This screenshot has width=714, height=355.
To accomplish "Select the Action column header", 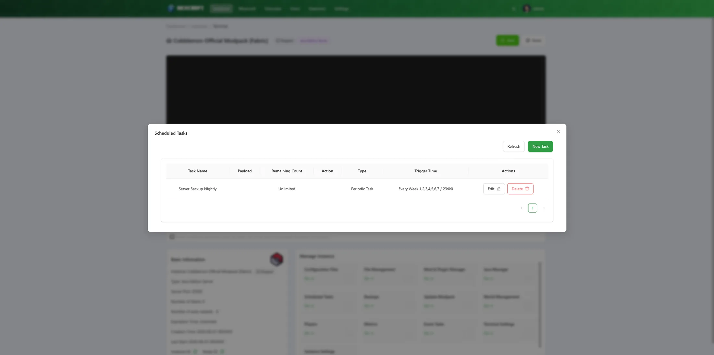I will coord(327,171).
